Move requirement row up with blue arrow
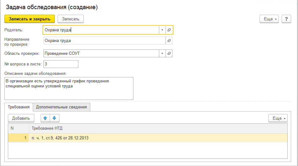This screenshot has height=166, width=298. click(45, 118)
